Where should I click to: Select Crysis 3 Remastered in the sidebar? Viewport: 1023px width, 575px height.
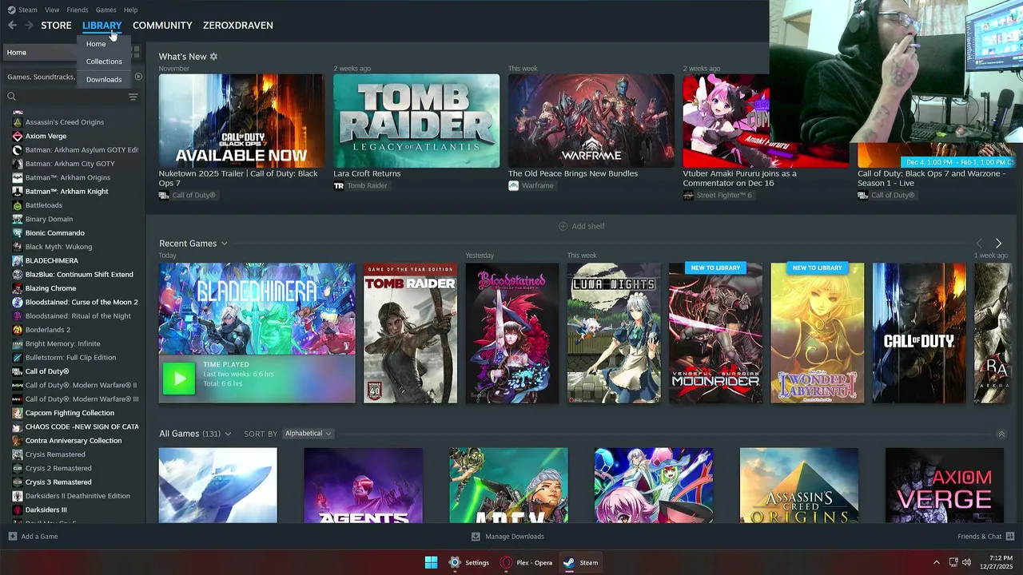click(x=58, y=482)
